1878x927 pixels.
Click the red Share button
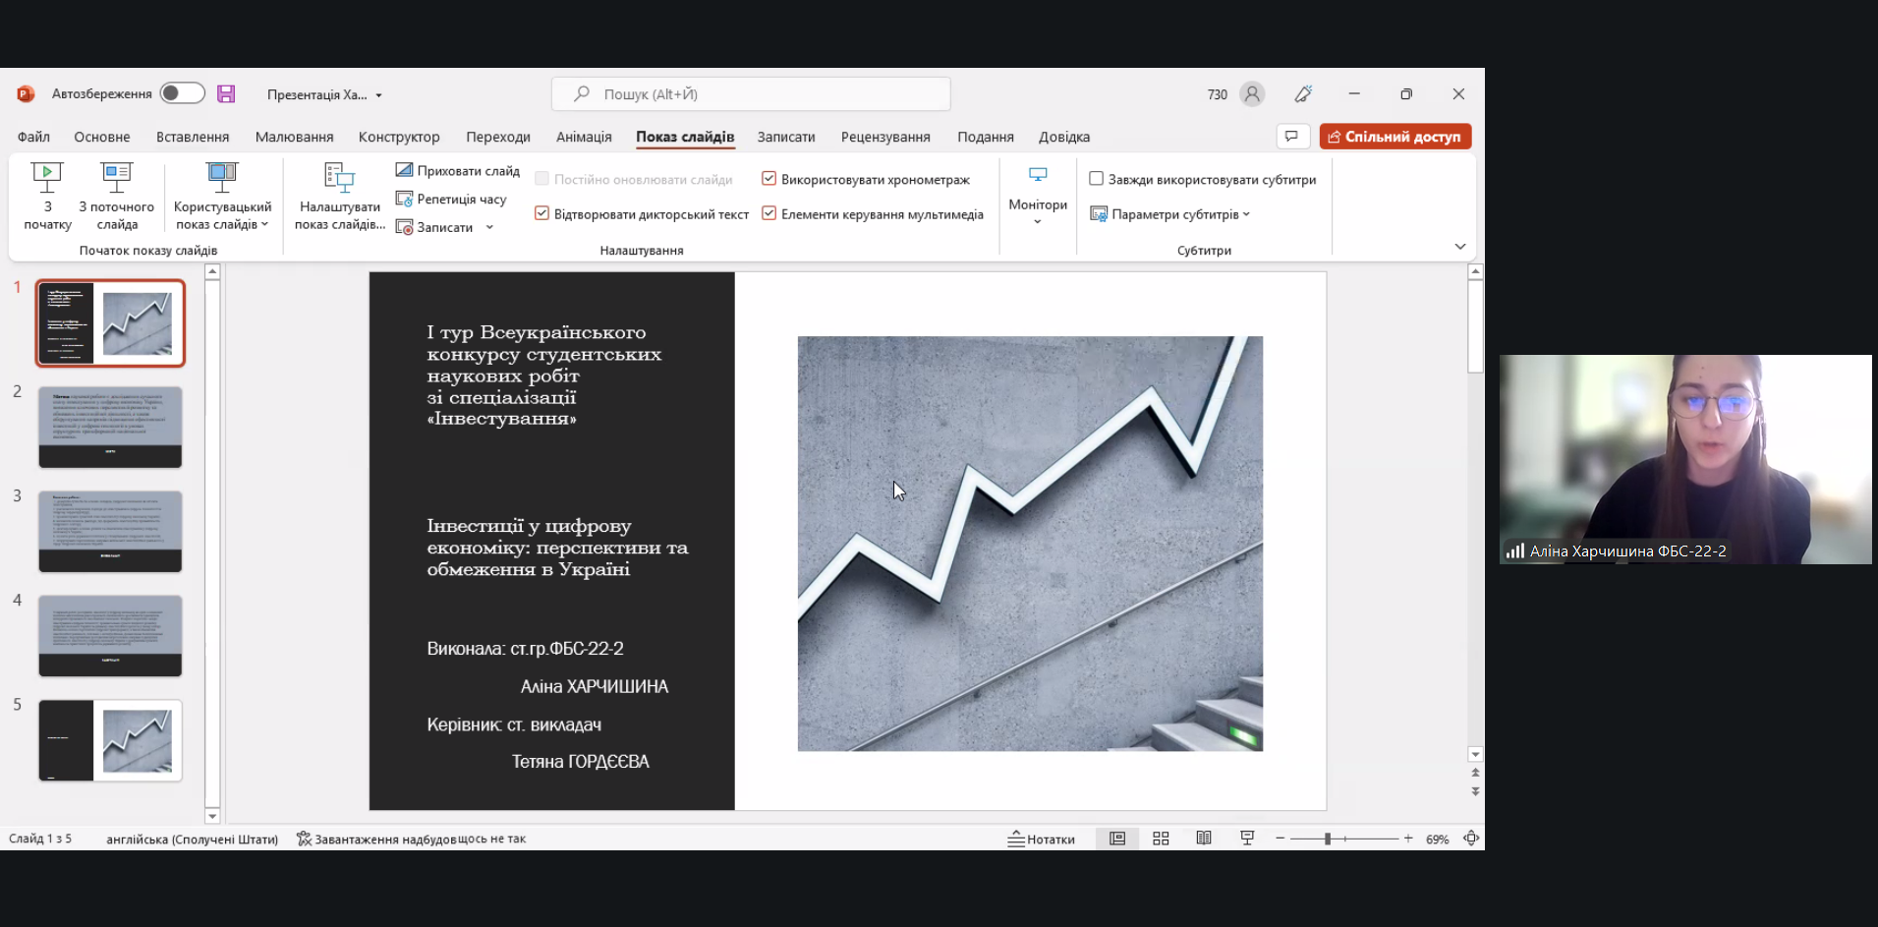point(1394,137)
